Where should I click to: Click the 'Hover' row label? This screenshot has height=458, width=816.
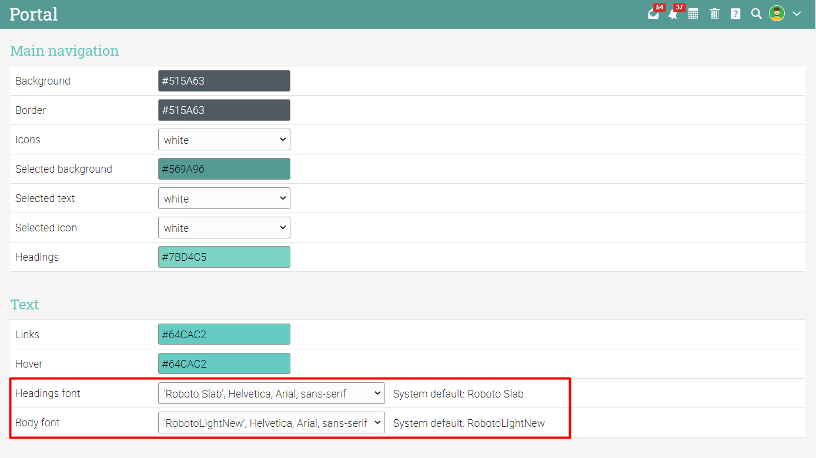[x=29, y=364]
